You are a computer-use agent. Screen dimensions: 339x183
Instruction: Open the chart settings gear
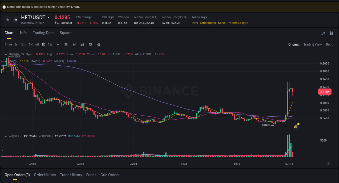click(99, 44)
